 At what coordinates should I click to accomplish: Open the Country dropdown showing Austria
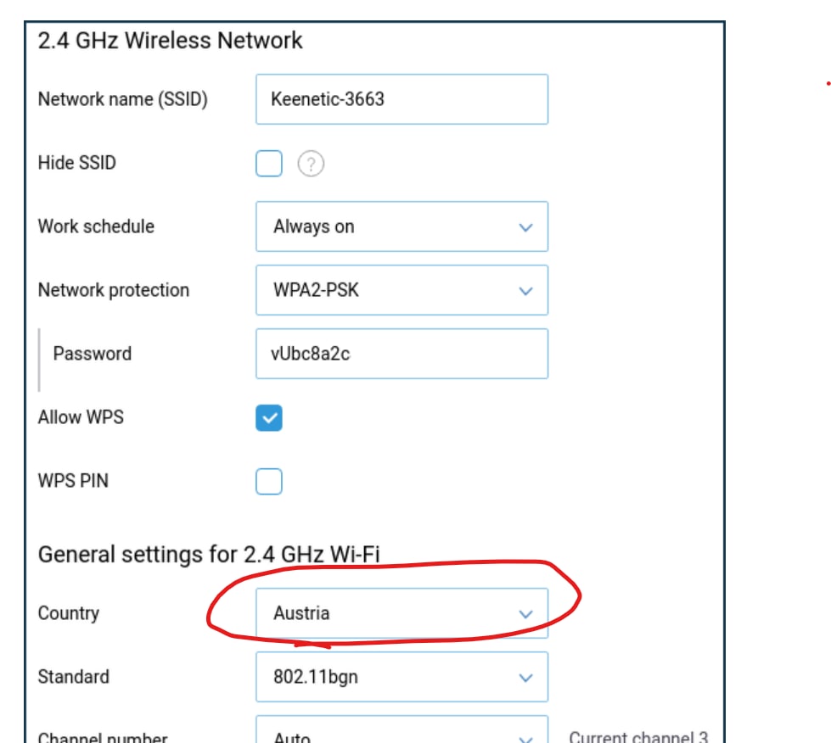pos(401,613)
